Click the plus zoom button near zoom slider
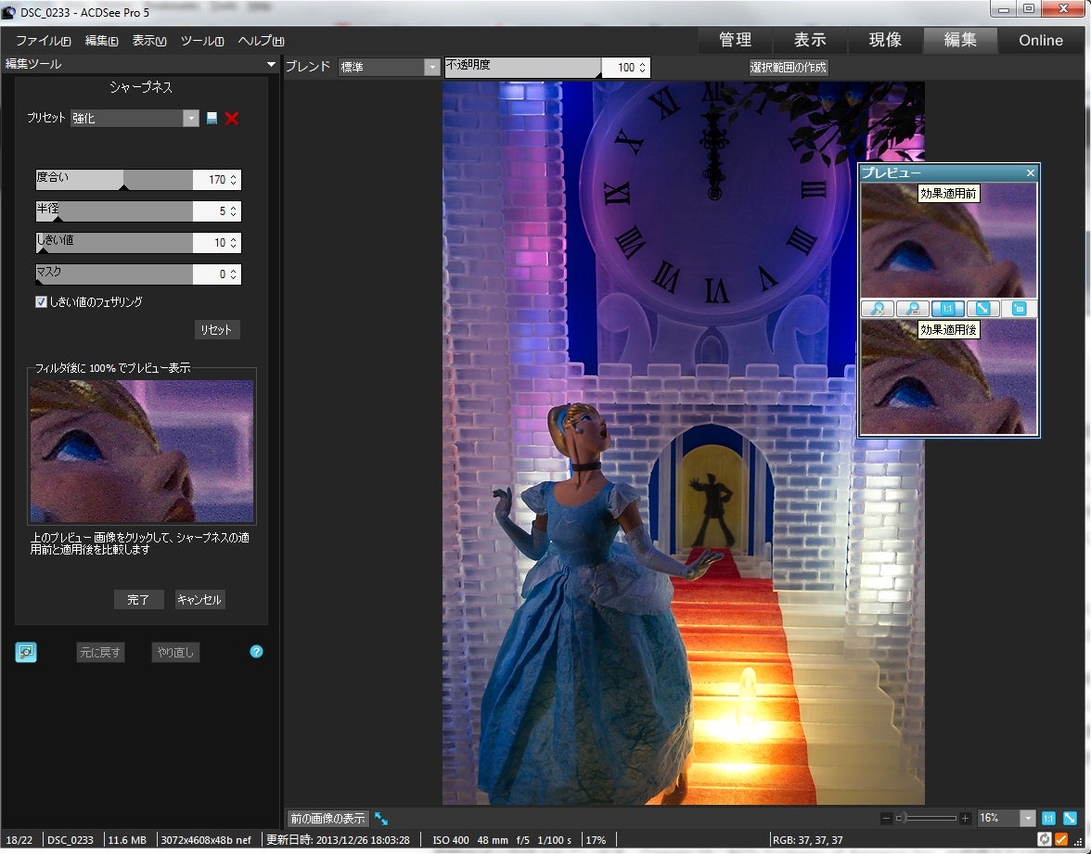The width and height of the screenshot is (1091, 854). tap(965, 819)
